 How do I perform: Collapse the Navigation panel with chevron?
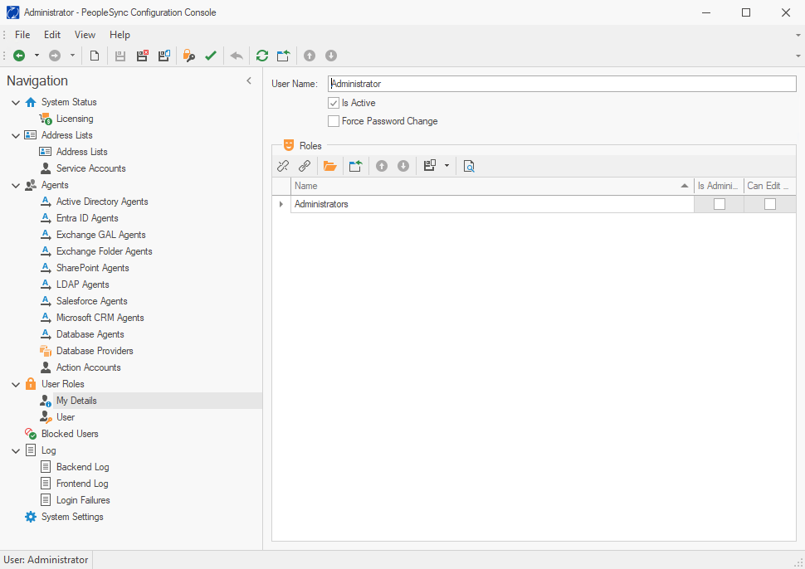(249, 80)
